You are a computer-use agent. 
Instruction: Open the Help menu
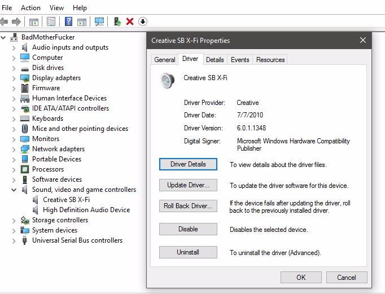pos(80,8)
